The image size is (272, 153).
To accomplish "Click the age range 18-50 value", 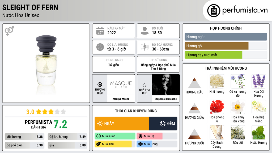I will click(x=157, y=33).
